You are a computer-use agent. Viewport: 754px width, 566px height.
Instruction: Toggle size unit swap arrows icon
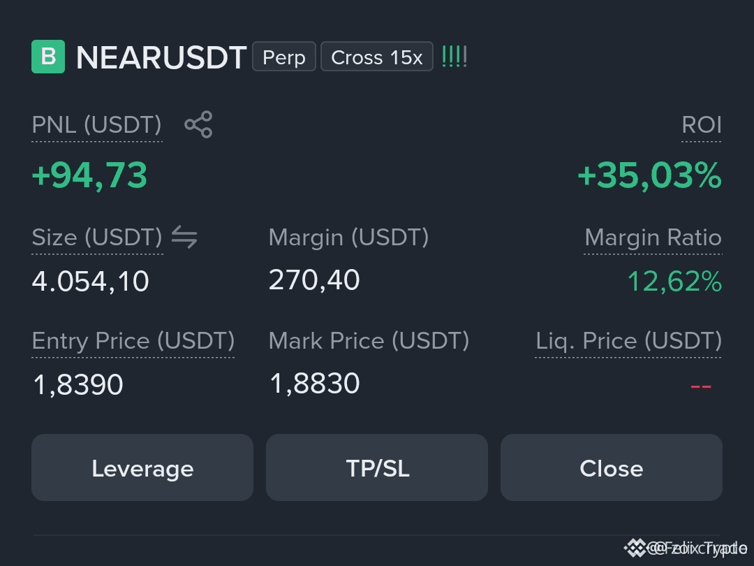[x=184, y=238]
